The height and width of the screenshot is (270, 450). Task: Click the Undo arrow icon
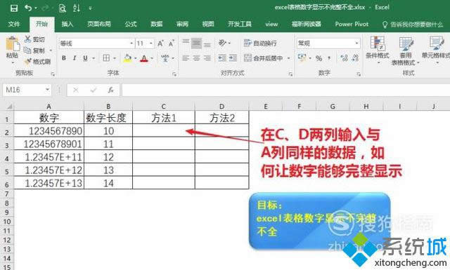pos(28,8)
